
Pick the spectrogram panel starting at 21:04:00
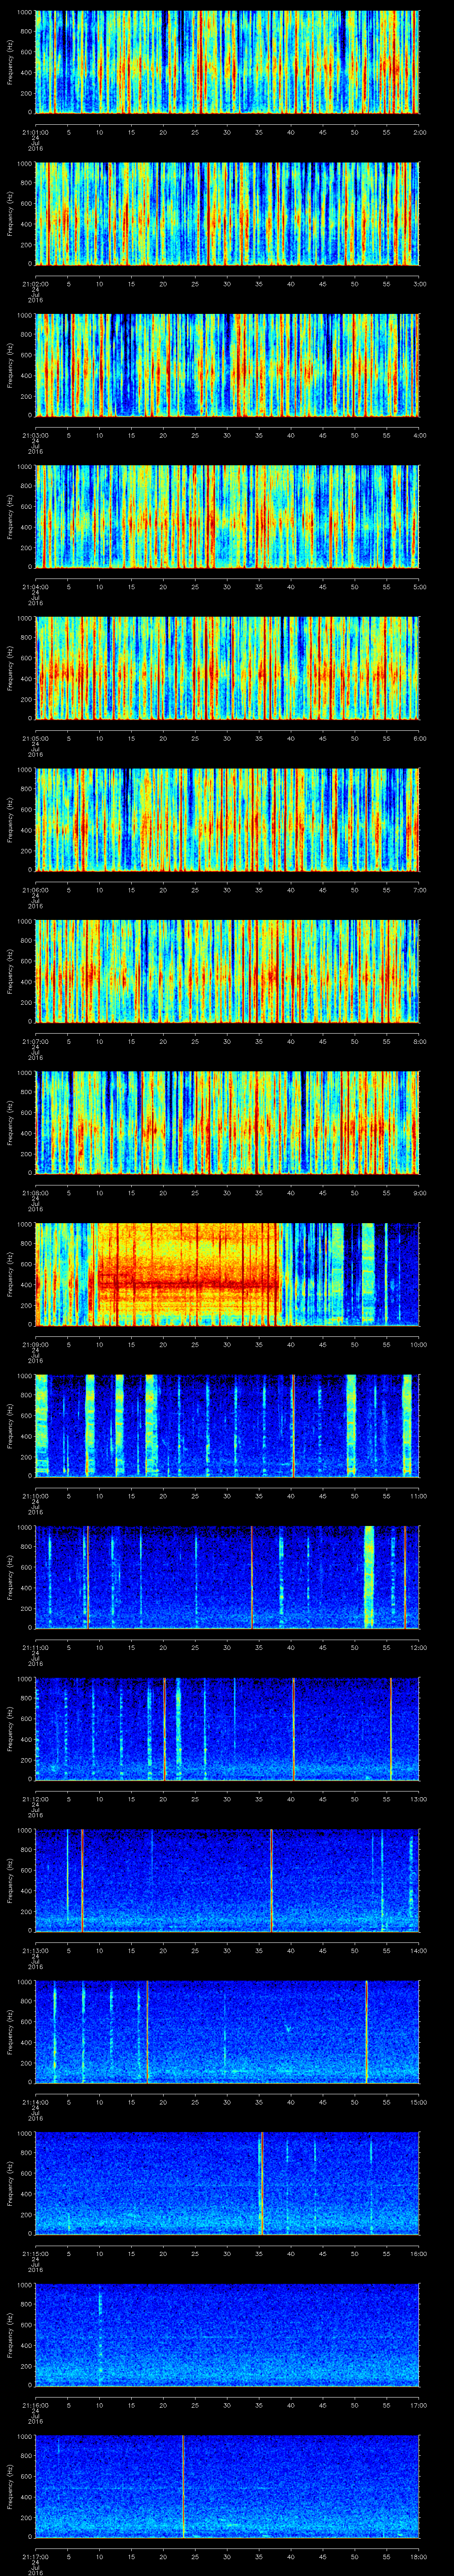(x=227, y=516)
